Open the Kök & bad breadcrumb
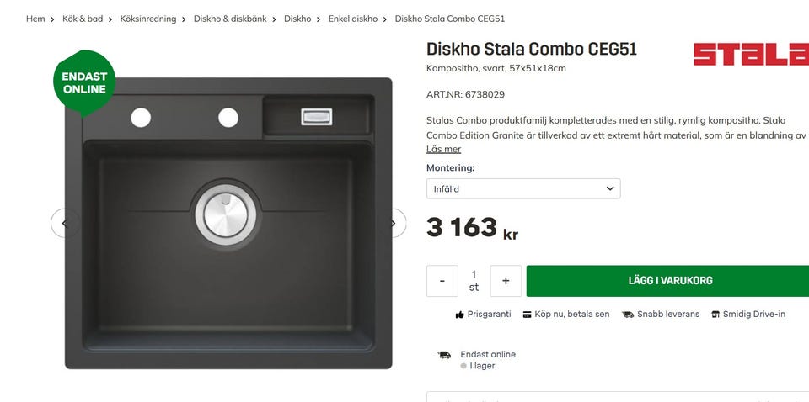The image size is (809, 402). [83, 19]
